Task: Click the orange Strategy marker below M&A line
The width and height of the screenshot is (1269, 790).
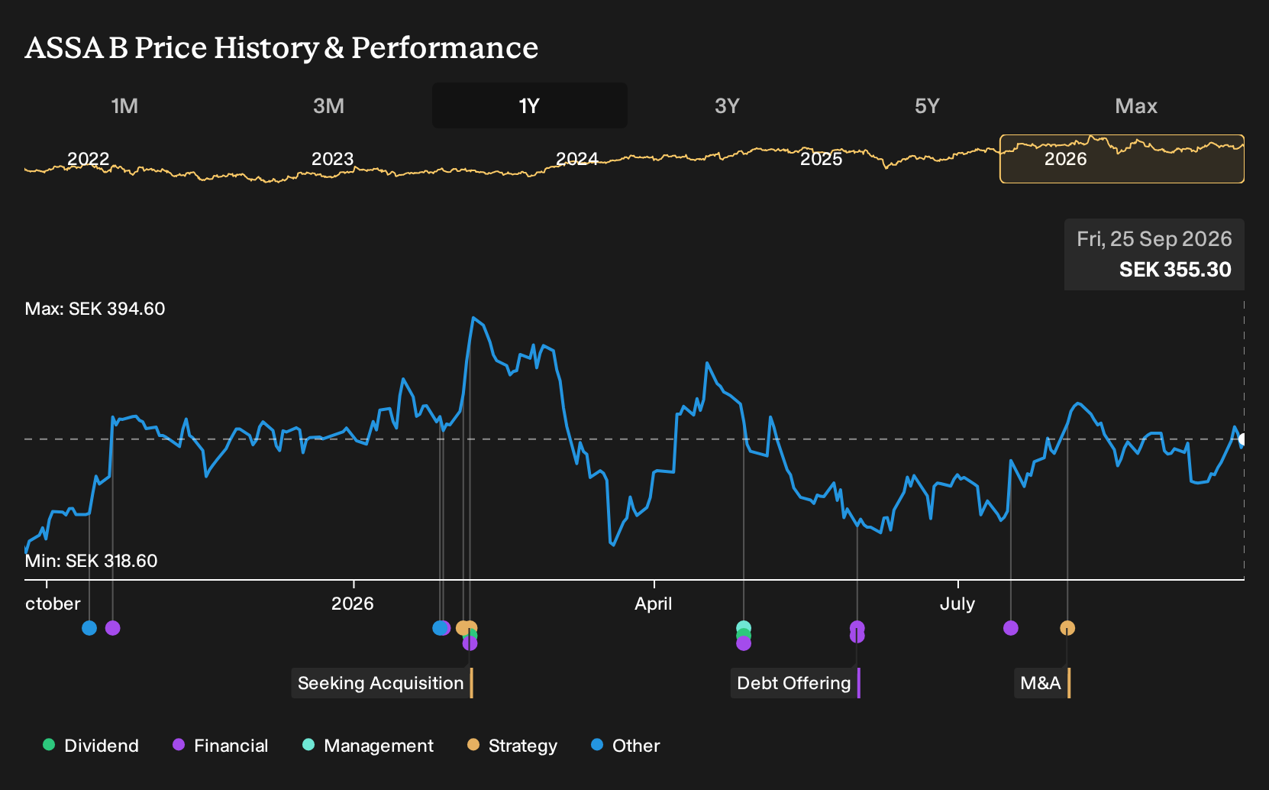Action: click(x=1067, y=628)
